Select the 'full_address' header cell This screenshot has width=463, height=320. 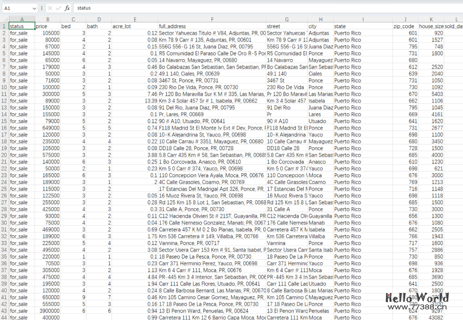(x=212, y=26)
